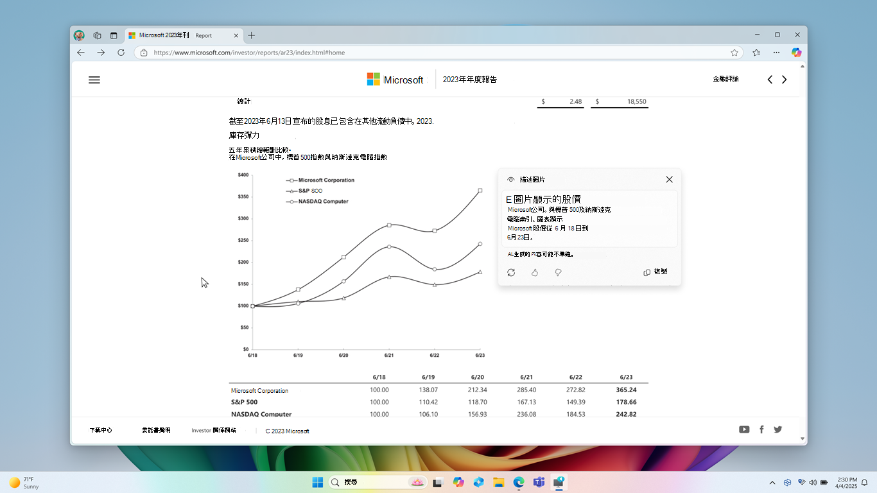The image size is (877, 493).
Task: Give thumbs down to AI description
Action: tap(558, 272)
